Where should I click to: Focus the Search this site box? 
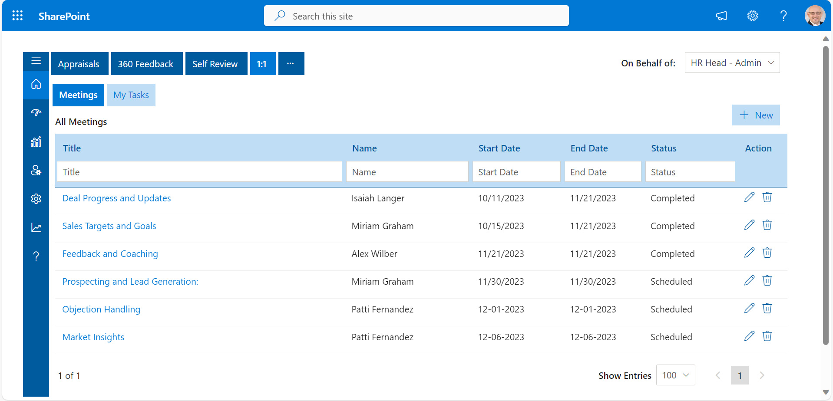click(x=416, y=16)
